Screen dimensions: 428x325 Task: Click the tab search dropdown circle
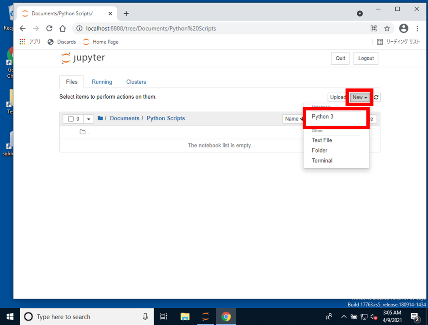360,14
